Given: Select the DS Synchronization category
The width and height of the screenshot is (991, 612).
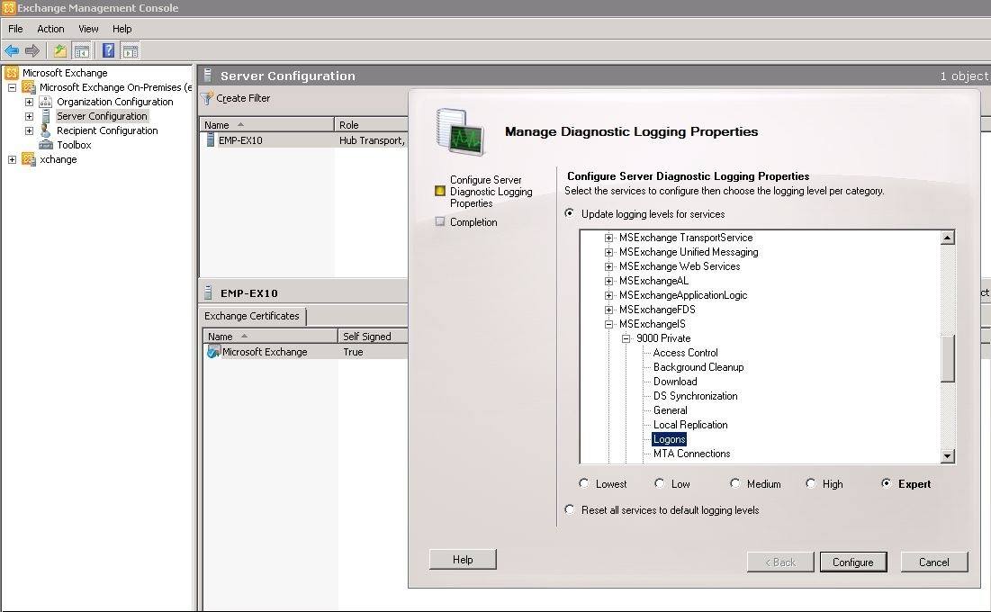Looking at the screenshot, I should point(695,396).
